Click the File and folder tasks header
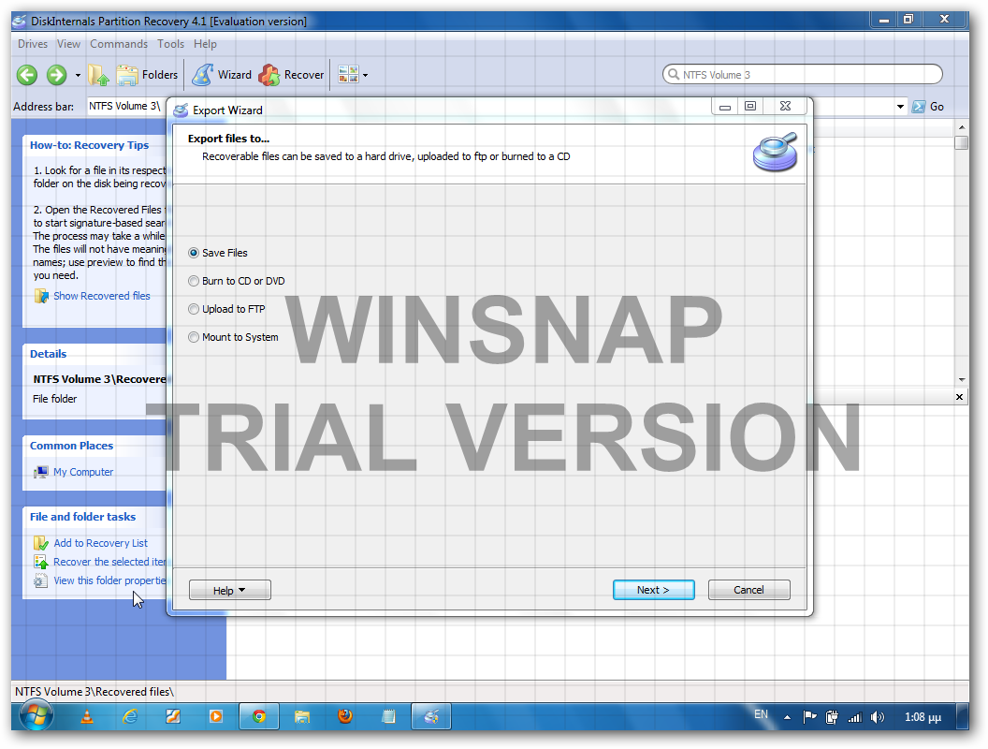Viewport: 988px width, 749px height. point(82,517)
